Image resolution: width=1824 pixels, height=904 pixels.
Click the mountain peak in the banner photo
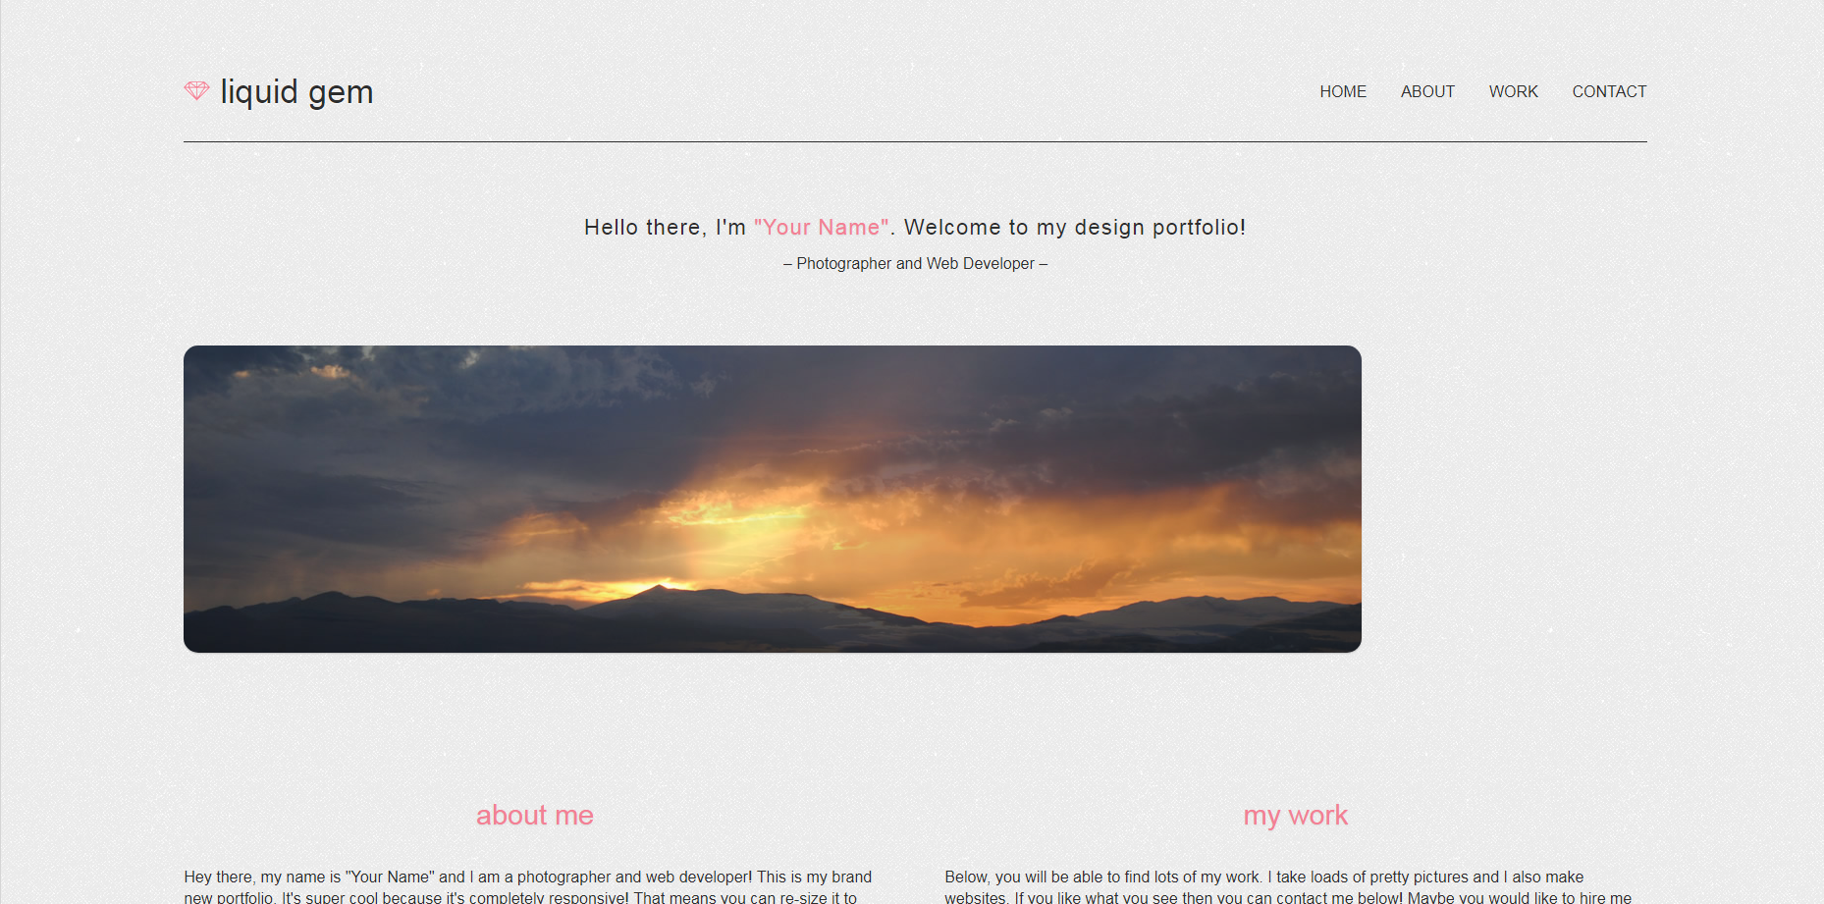[x=659, y=589]
